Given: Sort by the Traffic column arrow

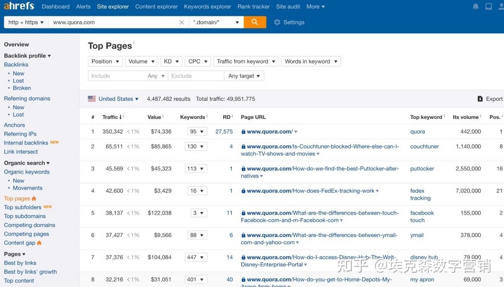Looking at the screenshot, I should (x=121, y=117).
